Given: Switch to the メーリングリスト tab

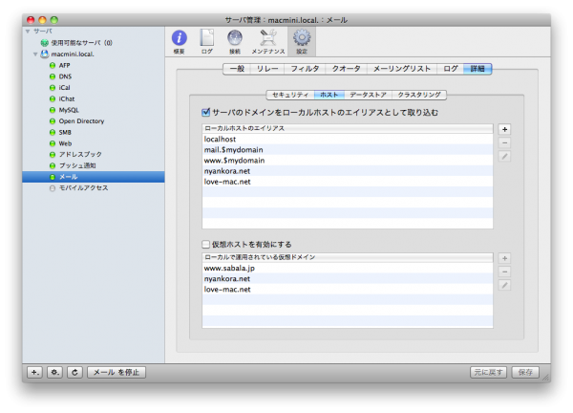Looking at the screenshot, I should (x=402, y=69).
